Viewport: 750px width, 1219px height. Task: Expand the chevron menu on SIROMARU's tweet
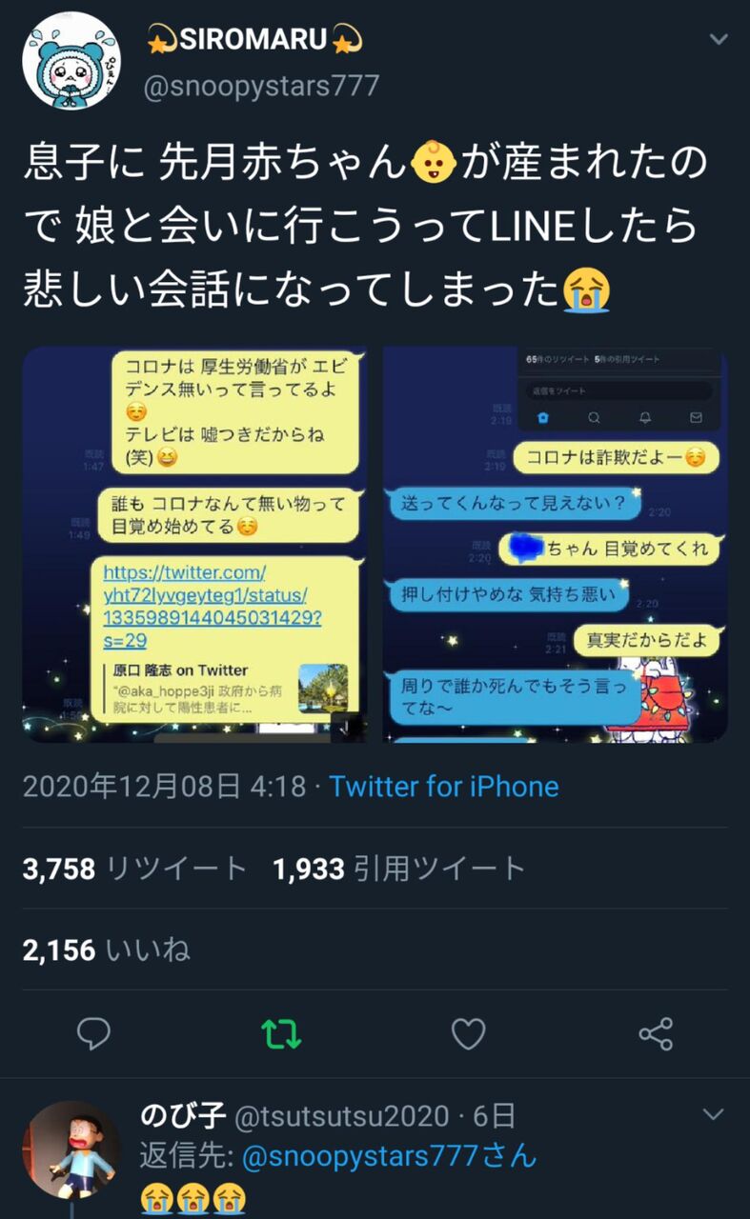point(719,40)
